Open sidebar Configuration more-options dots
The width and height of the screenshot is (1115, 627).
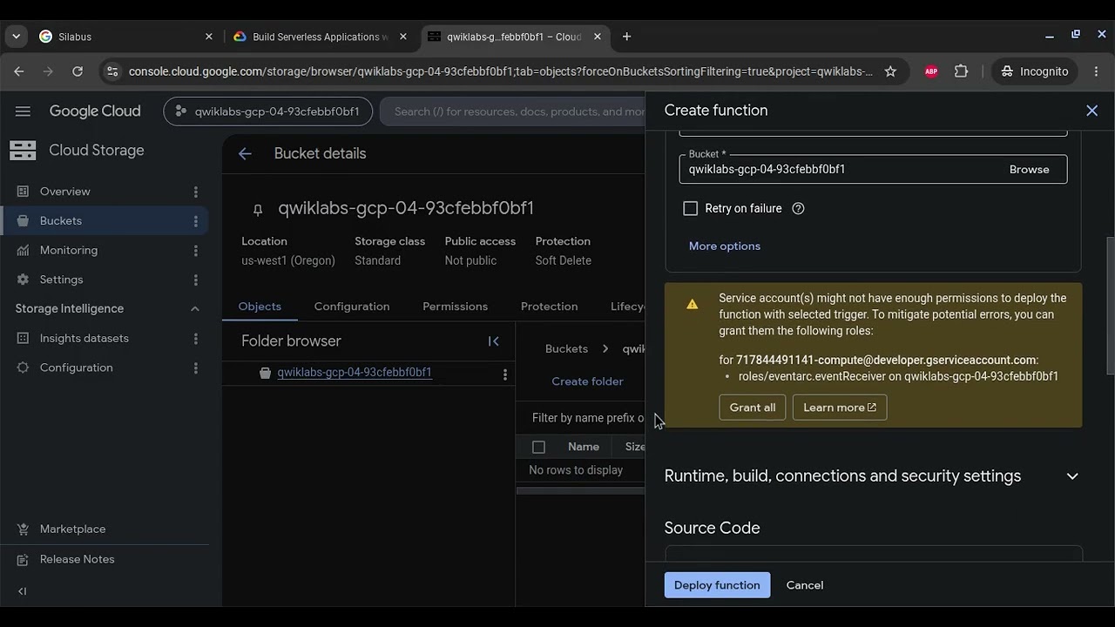point(195,367)
